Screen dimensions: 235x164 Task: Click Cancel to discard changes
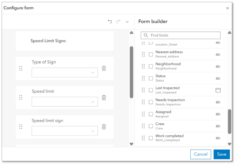coord(201,154)
